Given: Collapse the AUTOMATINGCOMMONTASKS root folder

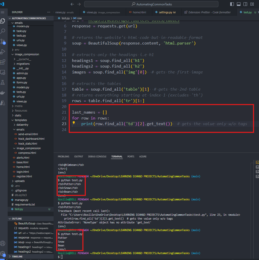Looking at the screenshot, I should 31,18.
